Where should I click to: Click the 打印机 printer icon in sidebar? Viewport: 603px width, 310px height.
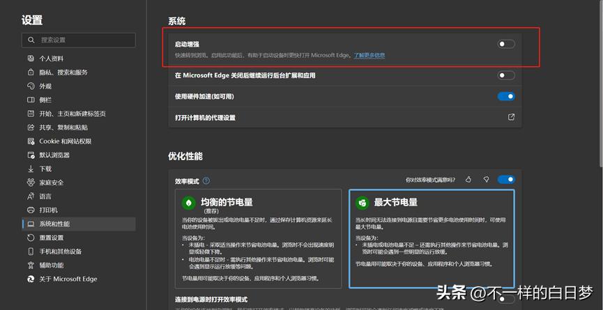(x=31, y=210)
